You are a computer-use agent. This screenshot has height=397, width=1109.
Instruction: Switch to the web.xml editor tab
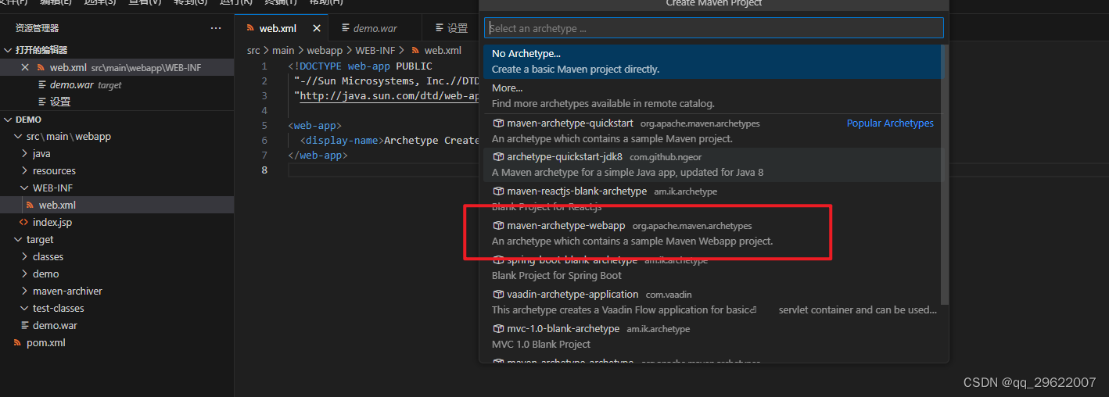click(x=282, y=28)
